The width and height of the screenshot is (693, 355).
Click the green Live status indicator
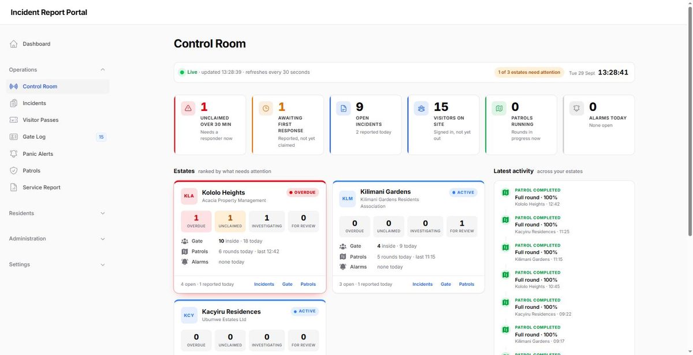click(188, 72)
